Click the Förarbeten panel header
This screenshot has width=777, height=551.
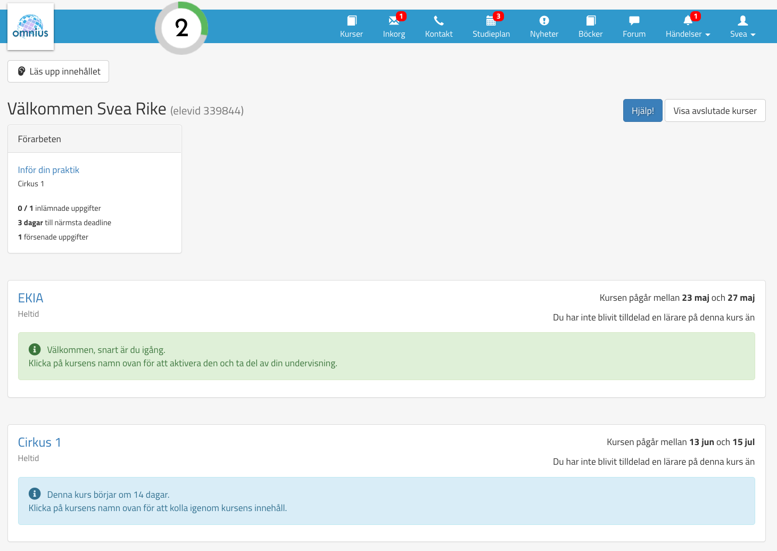pyautogui.click(x=95, y=139)
